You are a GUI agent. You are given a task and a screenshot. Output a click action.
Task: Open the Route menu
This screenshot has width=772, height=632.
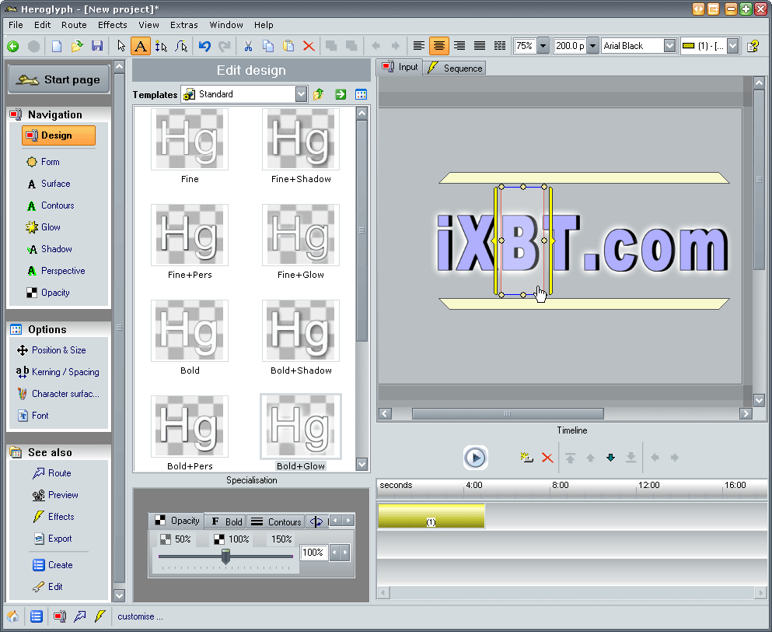click(x=74, y=25)
